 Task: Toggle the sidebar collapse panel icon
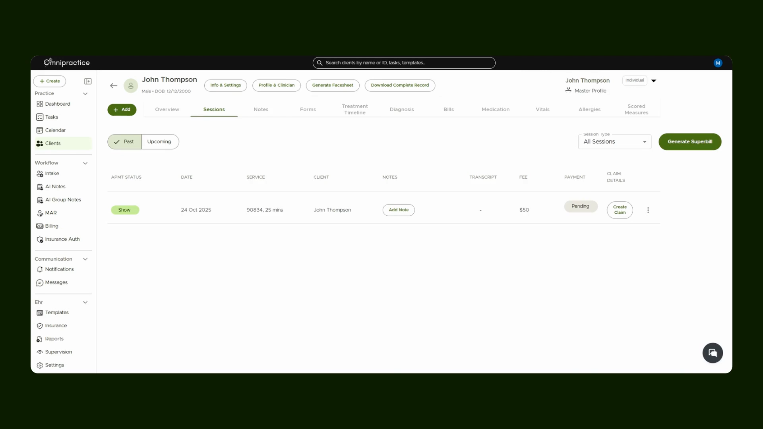88,81
